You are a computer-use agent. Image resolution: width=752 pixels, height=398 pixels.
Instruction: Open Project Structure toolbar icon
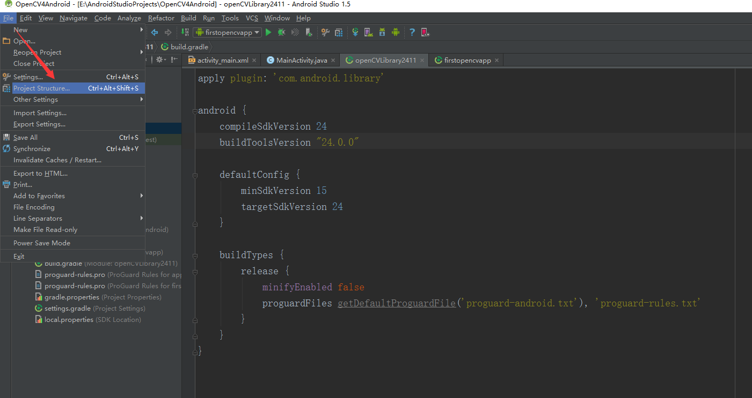click(x=339, y=32)
